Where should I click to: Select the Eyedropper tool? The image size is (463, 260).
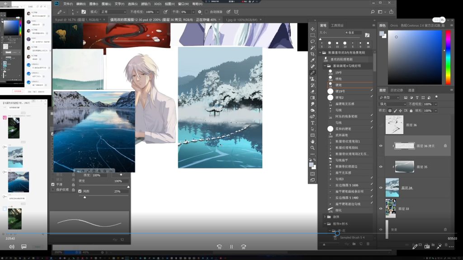click(312, 60)
